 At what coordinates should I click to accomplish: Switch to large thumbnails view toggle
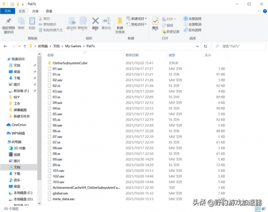click(264, 208)
